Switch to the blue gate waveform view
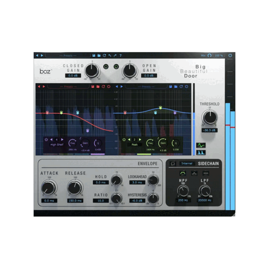Viewport: 269px width, 269px height. [201, 152]
